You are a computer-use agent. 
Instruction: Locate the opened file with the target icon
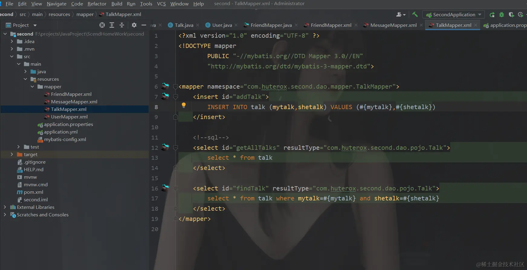pos(102,25)
